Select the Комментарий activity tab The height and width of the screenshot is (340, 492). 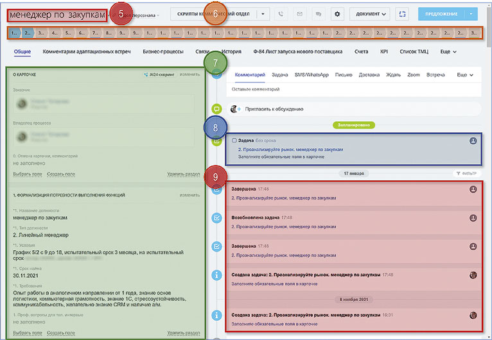click(250, 75)
